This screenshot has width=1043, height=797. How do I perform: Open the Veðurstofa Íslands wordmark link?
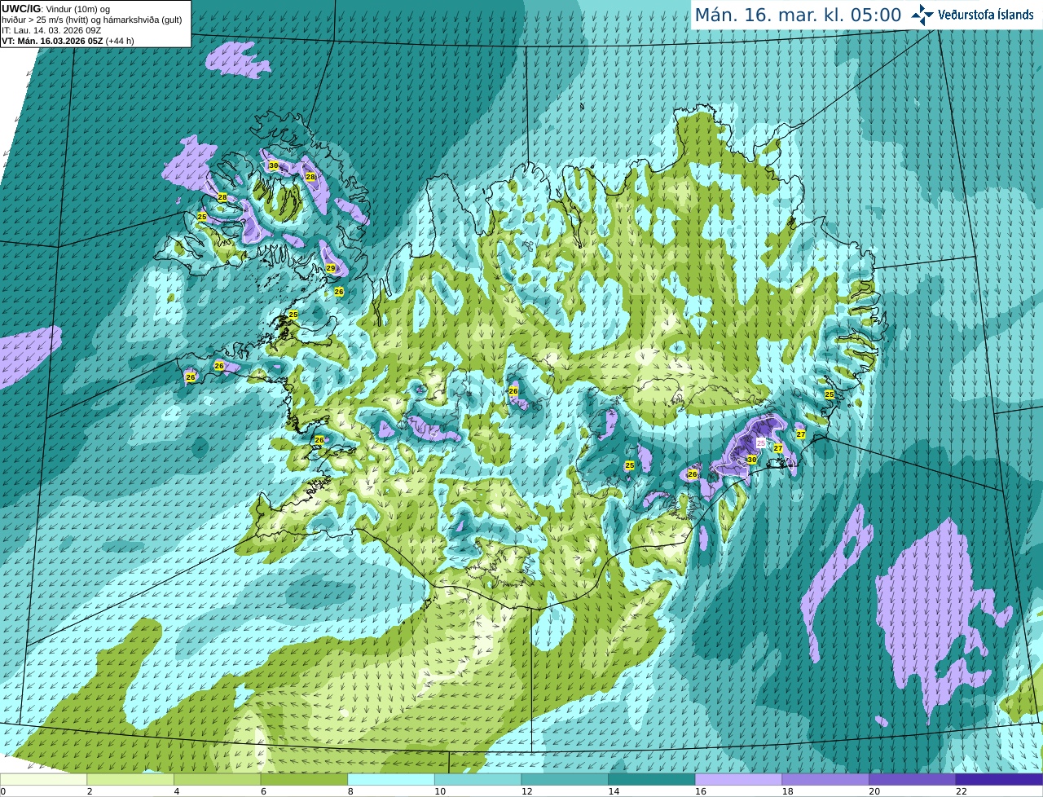985,15
